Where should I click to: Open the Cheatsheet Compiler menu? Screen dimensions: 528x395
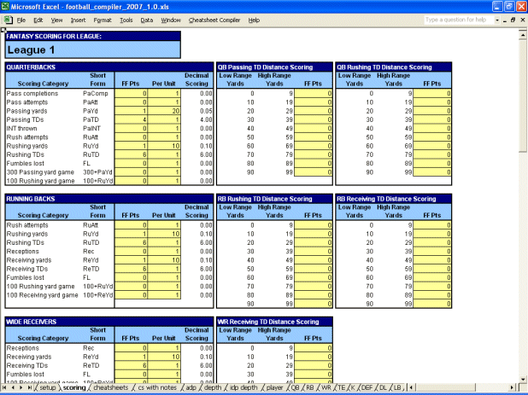coord(214,20)
